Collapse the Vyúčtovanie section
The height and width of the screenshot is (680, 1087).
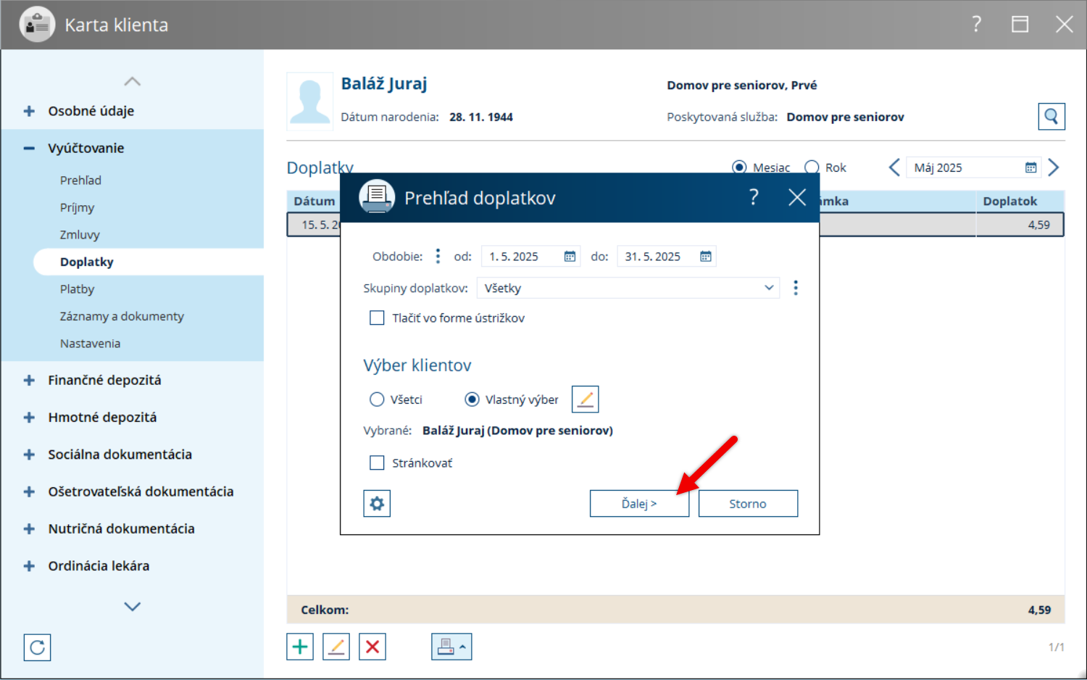pos(29,148)
